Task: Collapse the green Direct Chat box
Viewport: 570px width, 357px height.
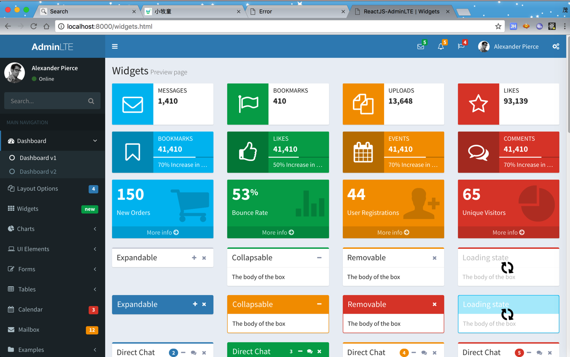Action: (300, 352)
